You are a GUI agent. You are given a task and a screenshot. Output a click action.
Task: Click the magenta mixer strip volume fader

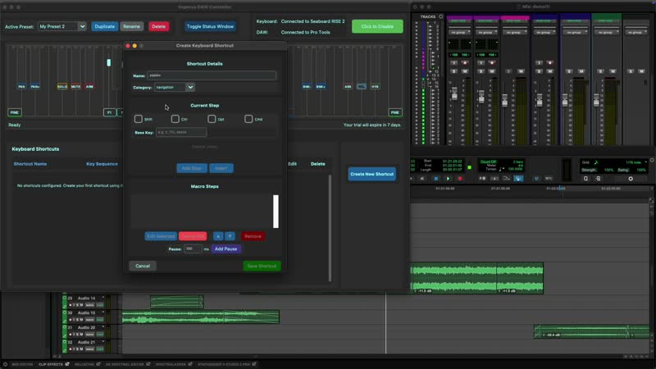point(505,100)
